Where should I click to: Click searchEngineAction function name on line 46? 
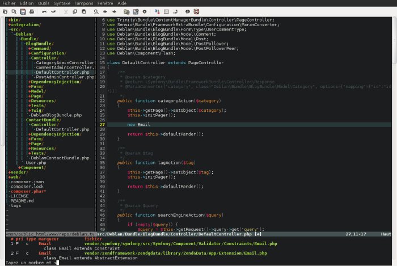pyautogui.click(x=181, y=215)
